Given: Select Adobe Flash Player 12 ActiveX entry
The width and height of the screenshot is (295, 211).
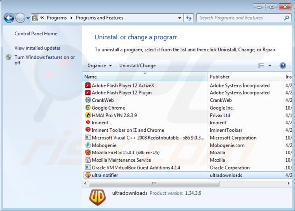Looking at the screenshot, I should tap(123, 85).
